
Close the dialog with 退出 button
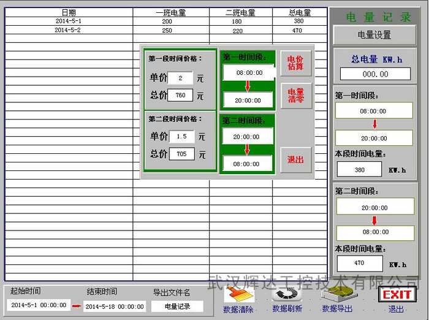click(296, 159)
